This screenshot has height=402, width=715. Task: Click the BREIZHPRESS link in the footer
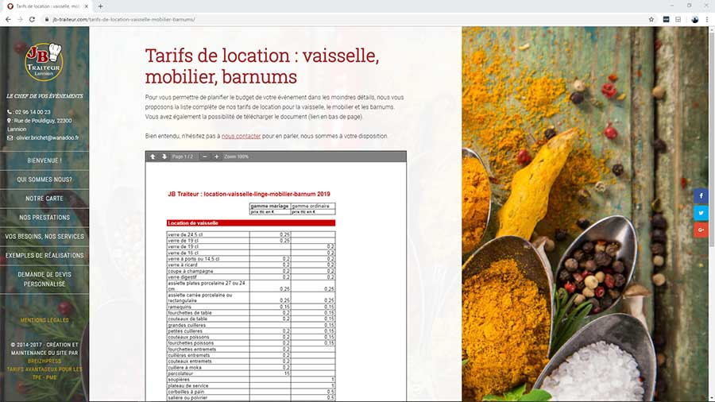pyautogui.click(x=44, y=361)
